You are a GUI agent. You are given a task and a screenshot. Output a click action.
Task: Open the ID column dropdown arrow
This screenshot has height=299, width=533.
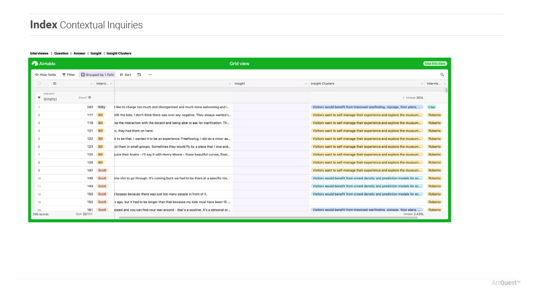click(x=91, y=84)
